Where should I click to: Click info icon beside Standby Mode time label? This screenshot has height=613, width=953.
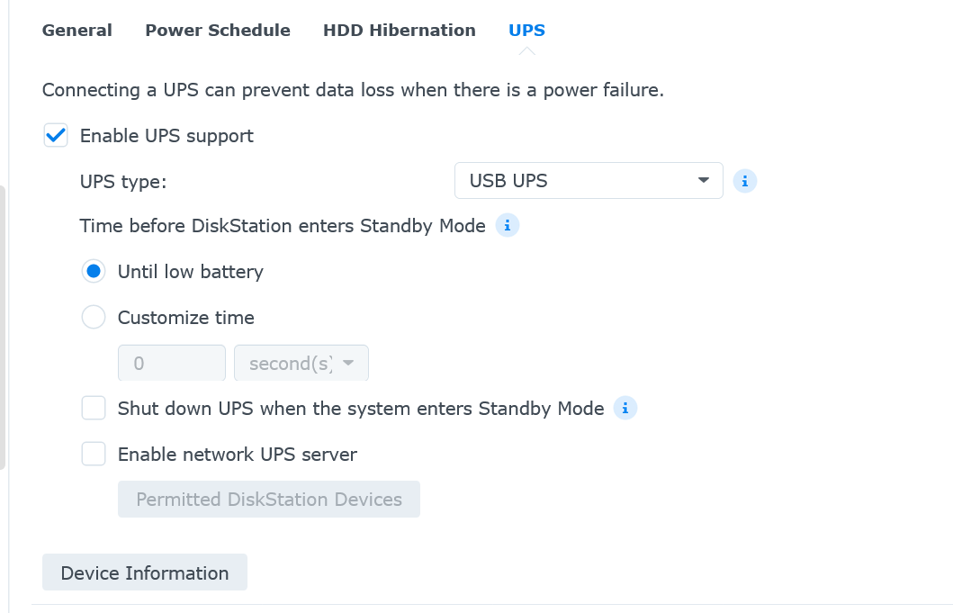[508, 225]
